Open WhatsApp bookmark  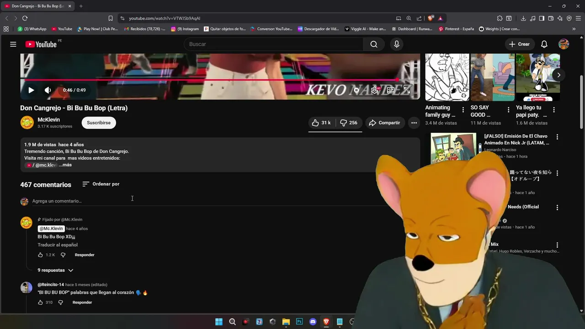[32, 29]
